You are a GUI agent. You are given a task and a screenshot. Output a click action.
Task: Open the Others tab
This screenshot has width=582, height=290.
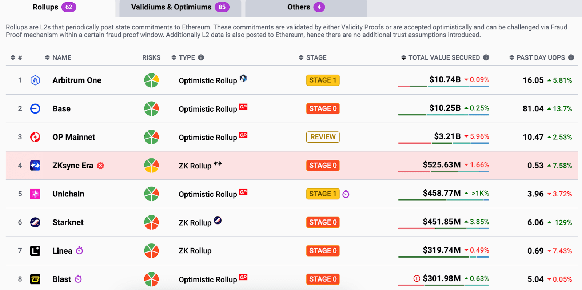(306, 7)
